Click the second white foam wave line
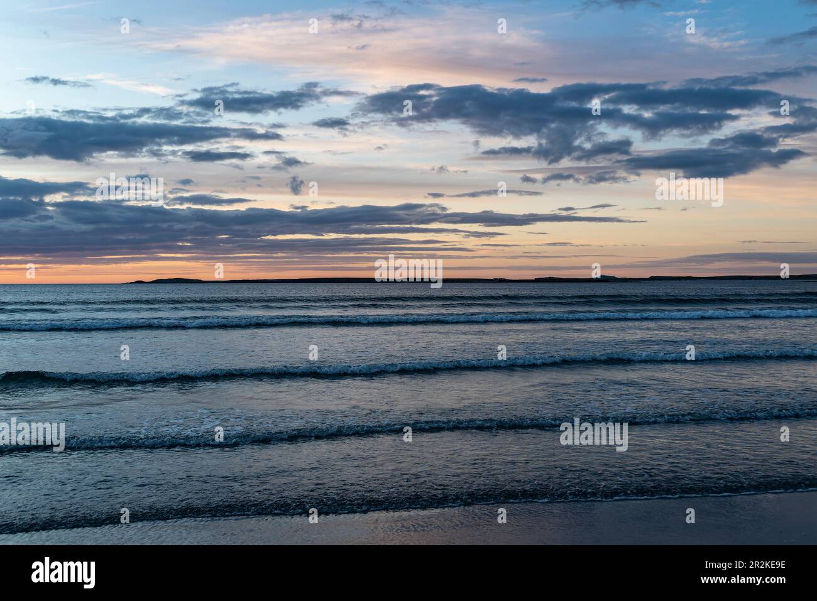The image size is (817, 601). point(409,367)
